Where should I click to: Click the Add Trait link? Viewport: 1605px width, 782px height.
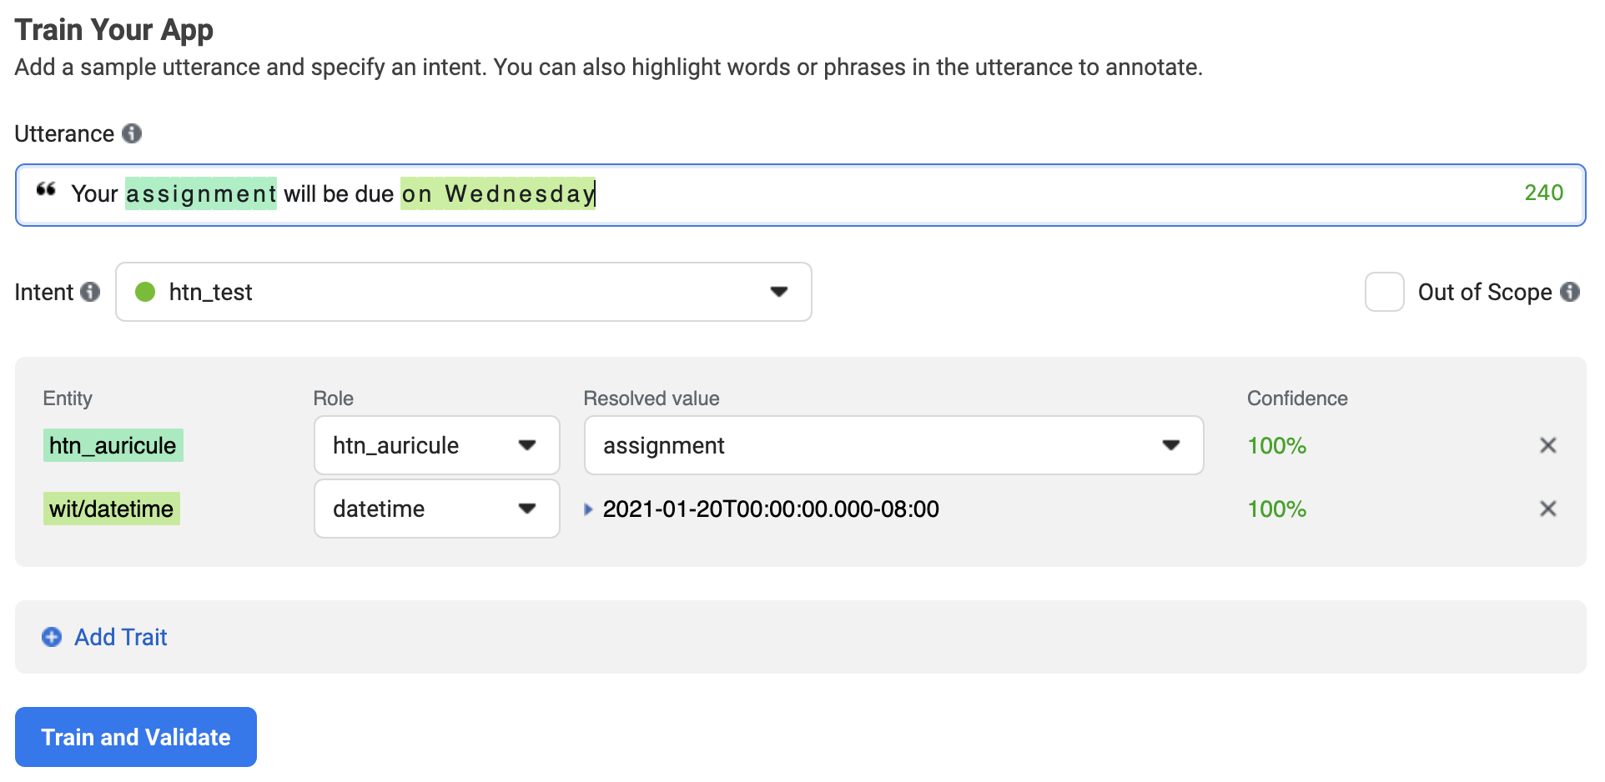[x=121, y=637]
